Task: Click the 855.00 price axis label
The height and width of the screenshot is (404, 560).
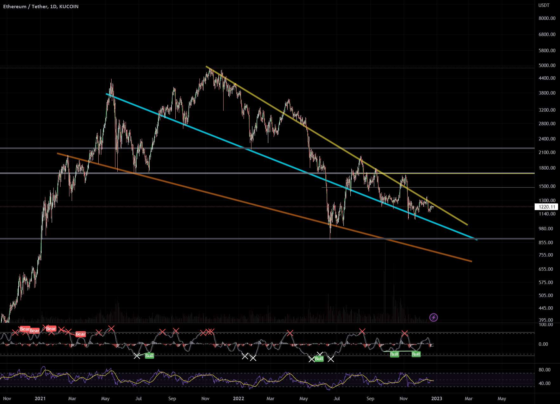Action: pyautogui.click(x=546, y=243)
